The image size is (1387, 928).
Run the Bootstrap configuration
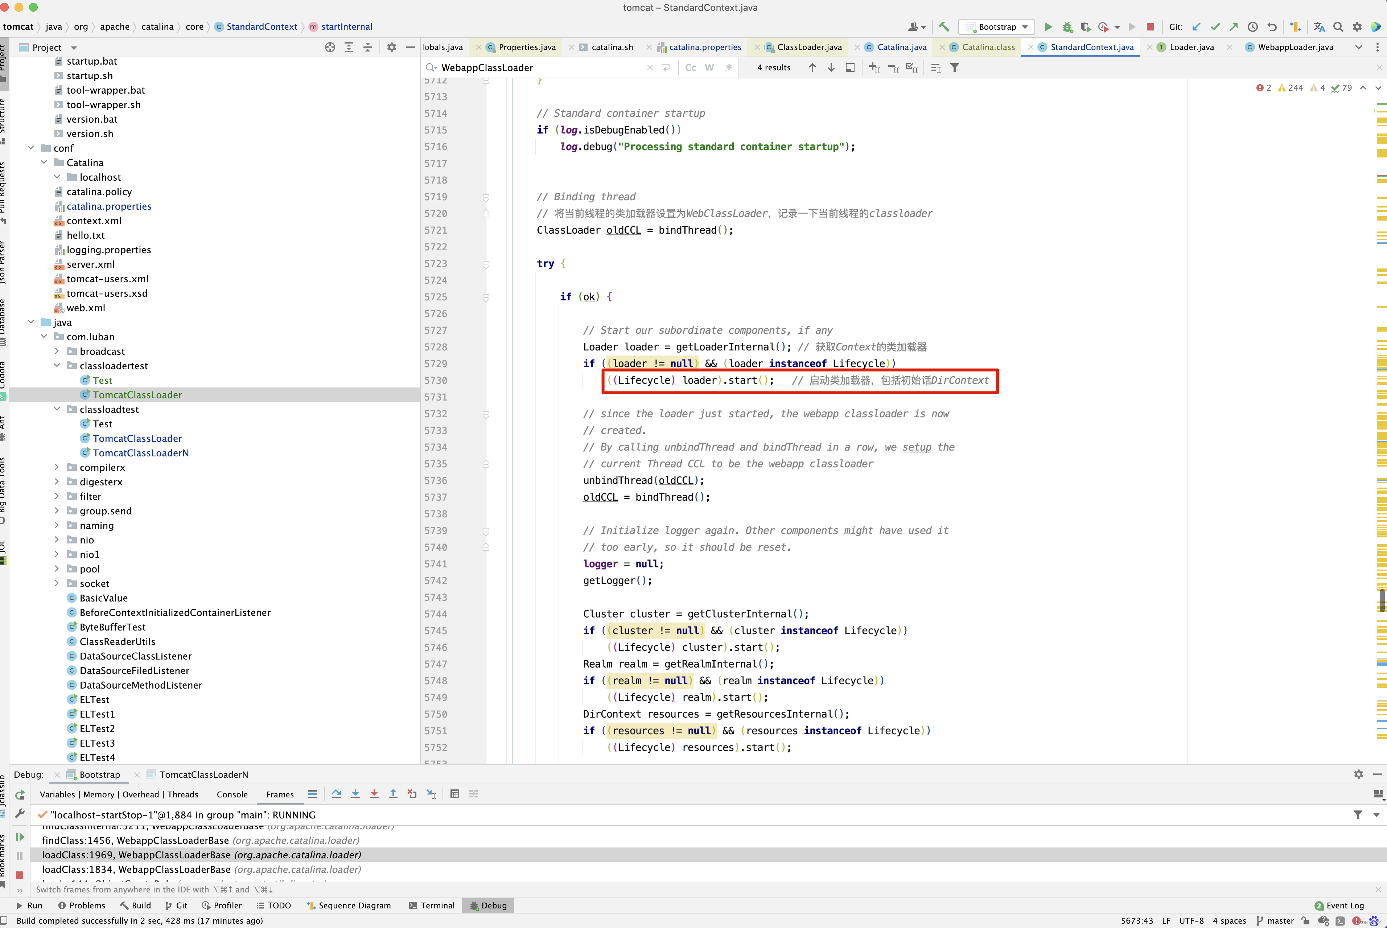(1048, 26)
